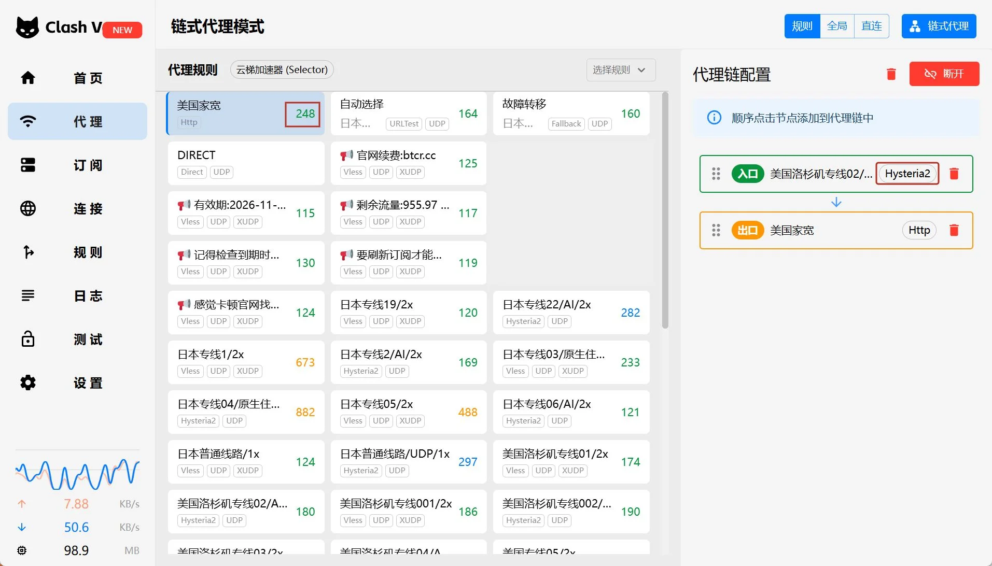This screenshot has width=992, height=566.
Task: Click the Hysteria2 tag on 入口 node
Action: coord(907,174)
